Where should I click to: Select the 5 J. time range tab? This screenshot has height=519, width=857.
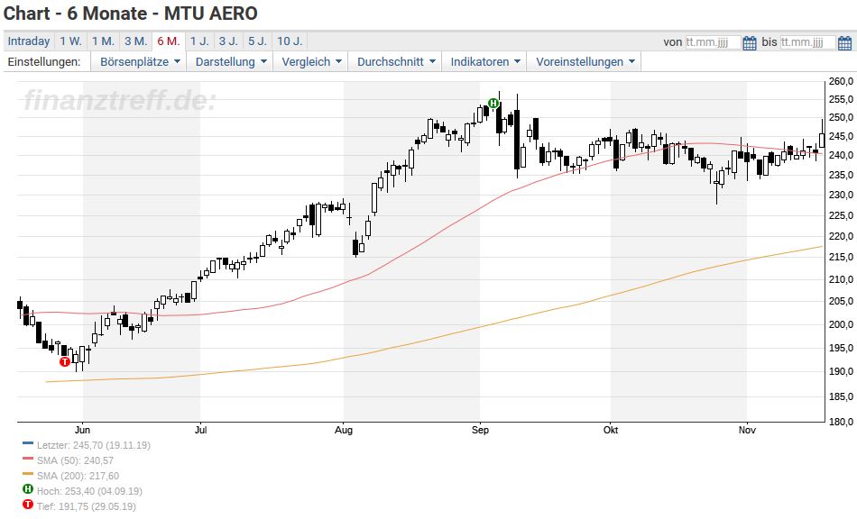257,41
